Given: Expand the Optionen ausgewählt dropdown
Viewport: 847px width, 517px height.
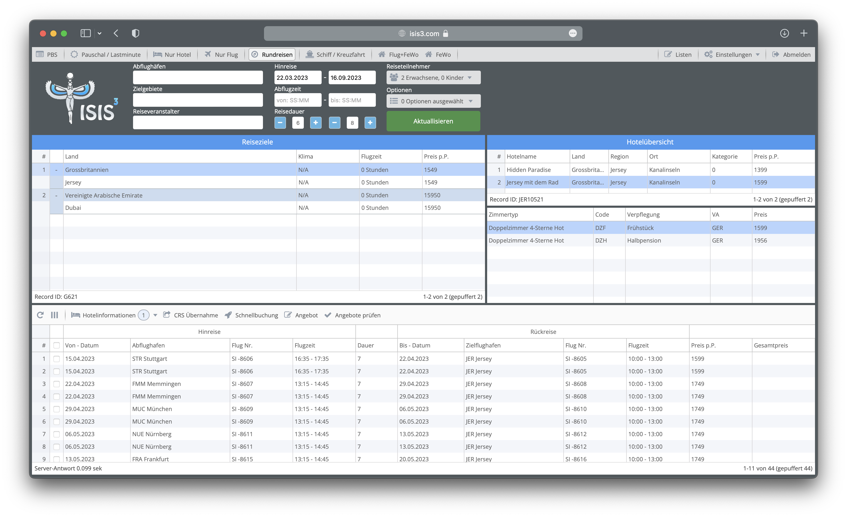Looking at the screenshot, I should [x=433, y=101].
